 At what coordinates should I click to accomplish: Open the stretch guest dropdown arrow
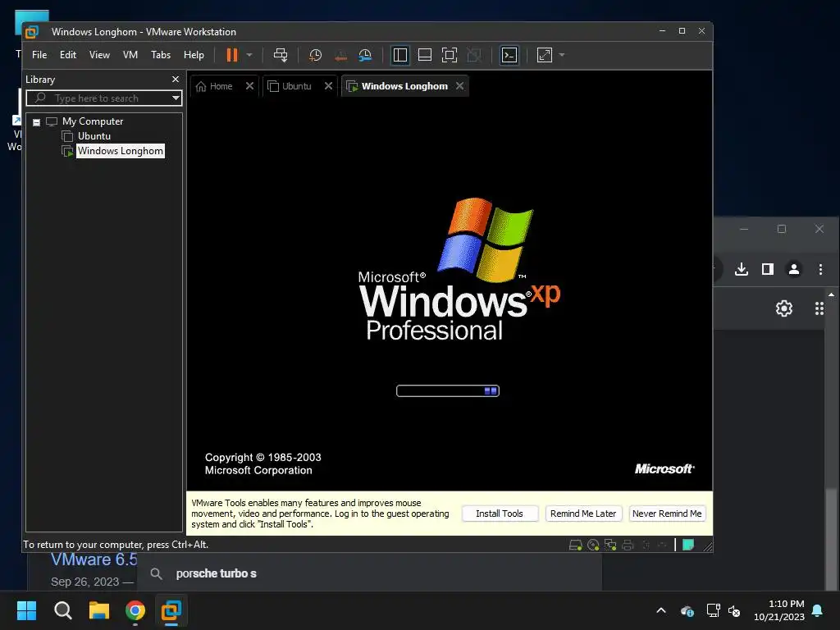[561, 55]
